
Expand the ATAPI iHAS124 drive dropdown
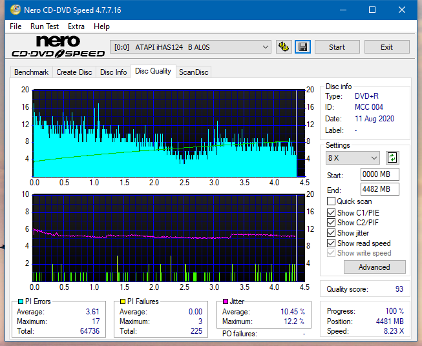click(190, 47)
